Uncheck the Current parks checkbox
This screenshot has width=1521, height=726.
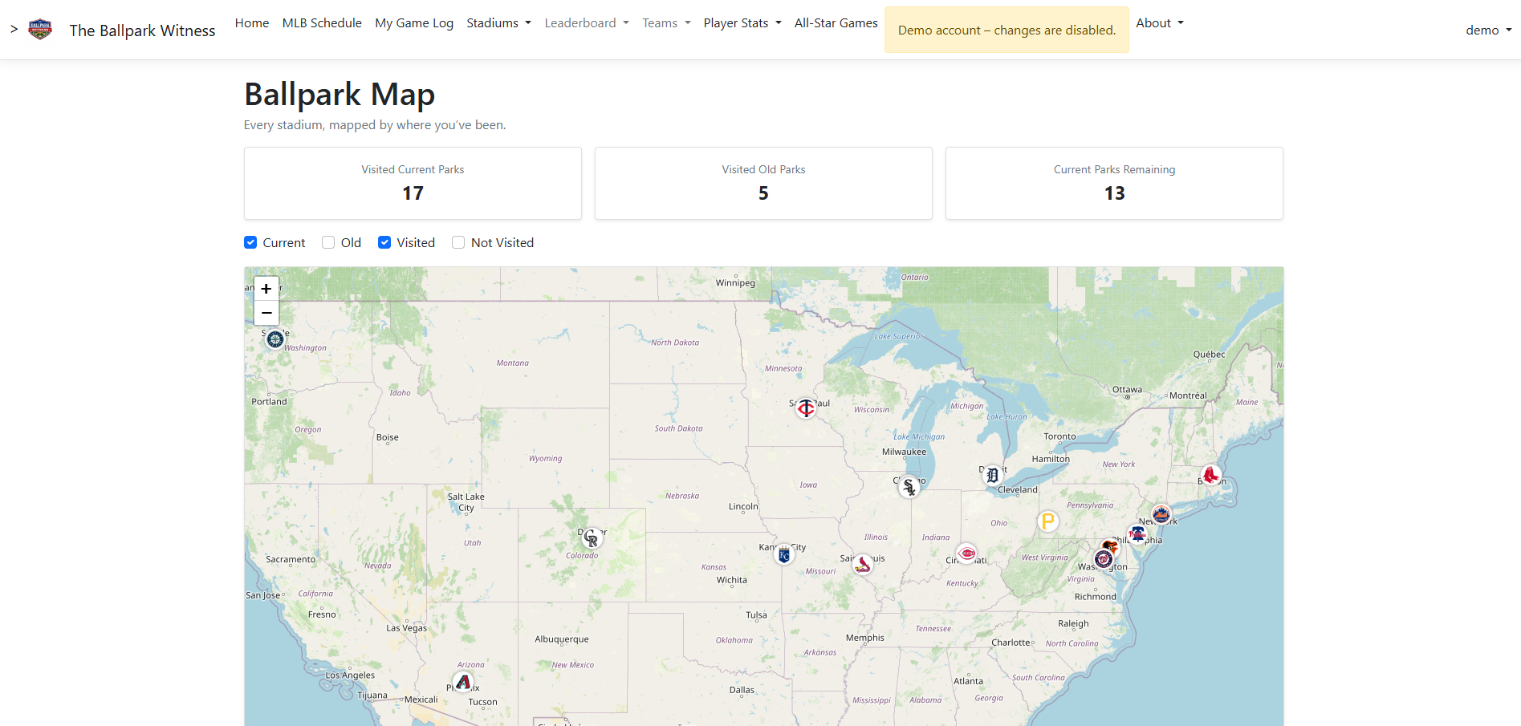[250, 242]
